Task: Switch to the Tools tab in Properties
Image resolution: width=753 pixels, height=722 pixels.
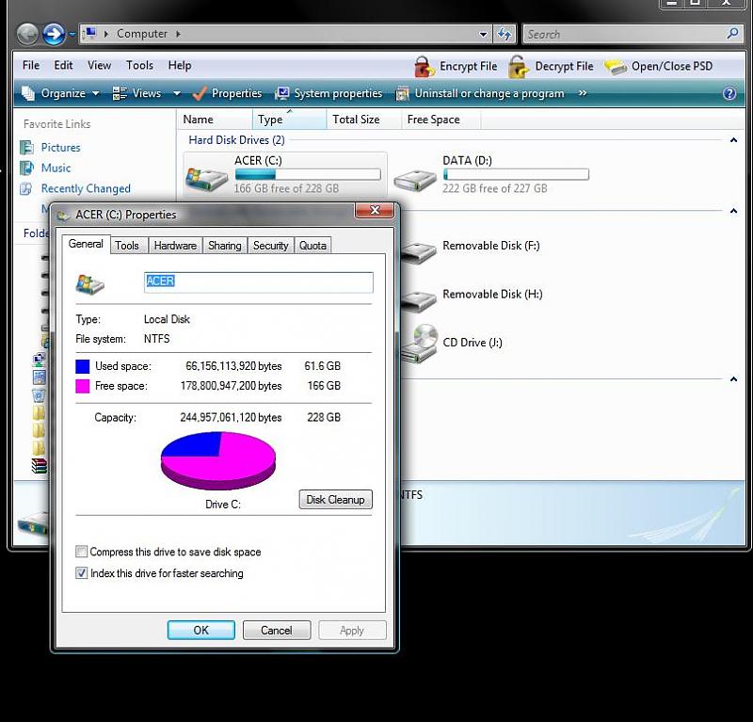Action: coord(127,246)
